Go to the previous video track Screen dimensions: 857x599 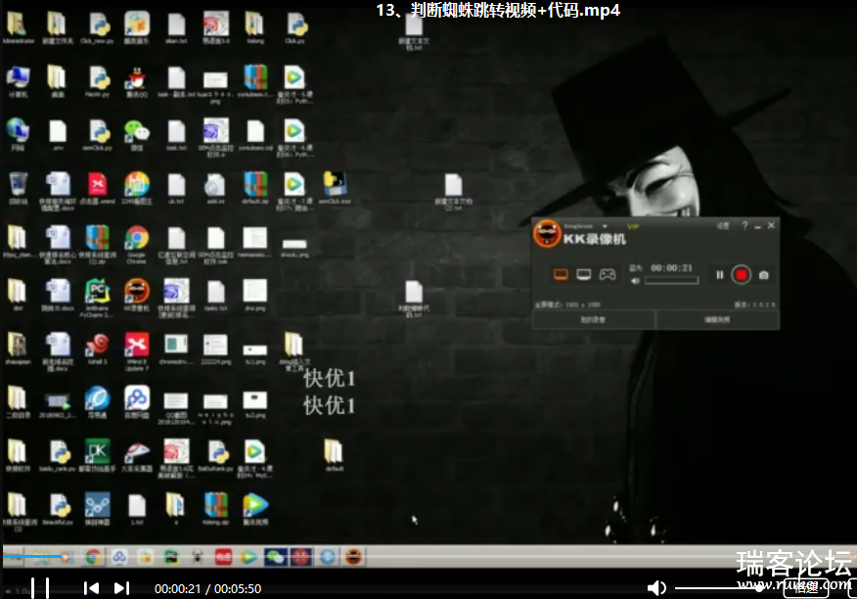click(x=91, y=587)
